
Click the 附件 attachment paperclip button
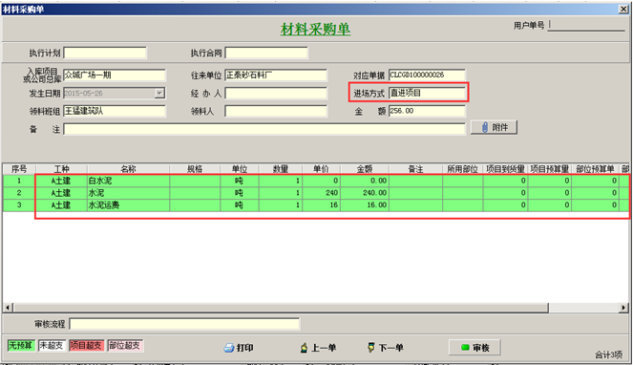tap(494, 128)
